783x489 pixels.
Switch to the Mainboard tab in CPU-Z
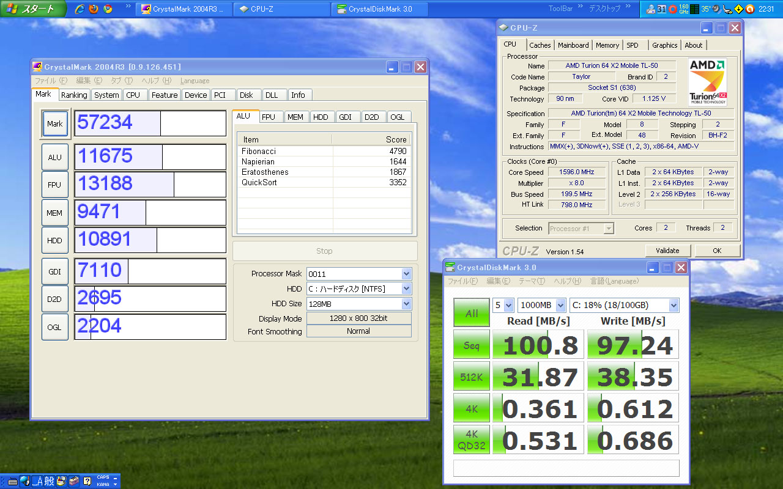[x=573, y=45]
